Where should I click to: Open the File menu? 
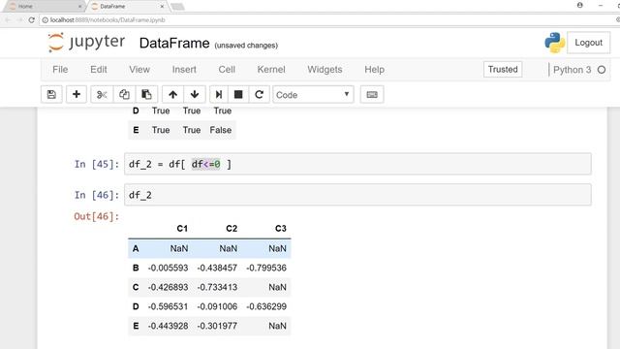coord(60,70)
